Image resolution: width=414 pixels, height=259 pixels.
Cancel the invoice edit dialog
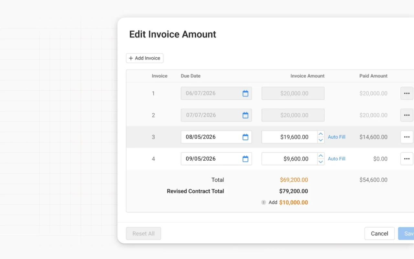[x=379, y=233]
